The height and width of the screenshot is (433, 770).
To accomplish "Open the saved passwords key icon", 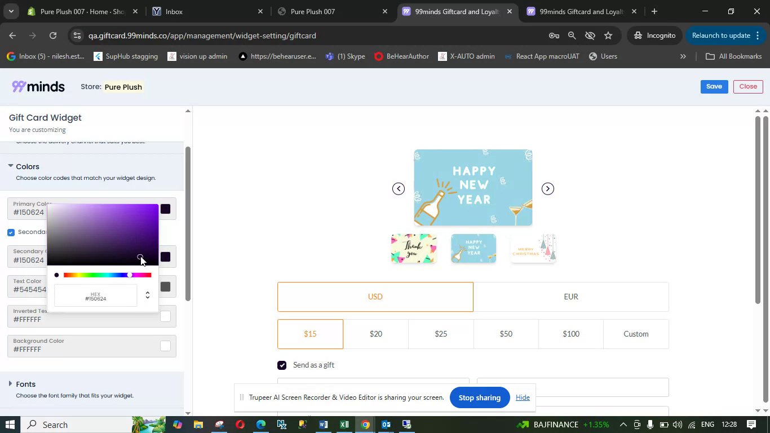I will 554,36.
